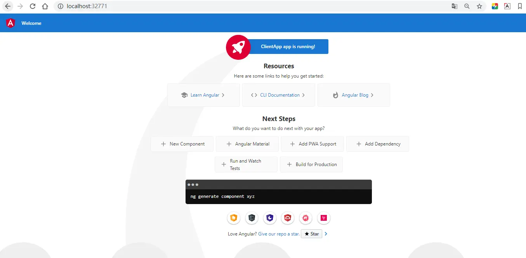Click the plus icon on Run and Watch Tests
This screenshot has height=258, width=526.
tap(224, 164)
